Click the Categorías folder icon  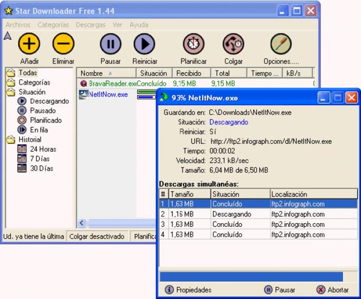[11, 82]
